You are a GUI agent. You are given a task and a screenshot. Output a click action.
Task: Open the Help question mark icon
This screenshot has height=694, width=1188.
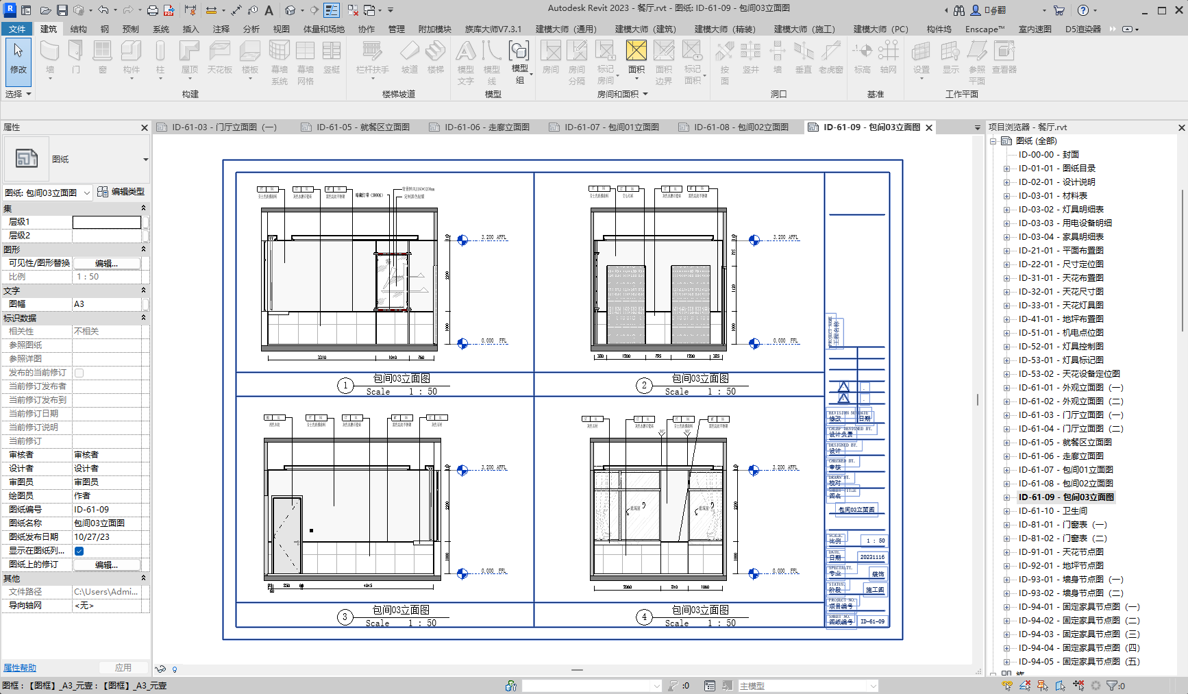click(1083, 10)
